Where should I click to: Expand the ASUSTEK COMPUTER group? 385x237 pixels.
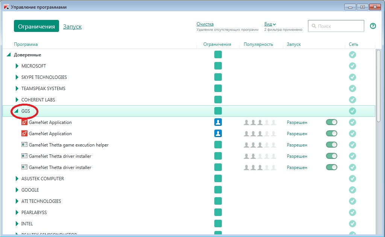[17, 179]
